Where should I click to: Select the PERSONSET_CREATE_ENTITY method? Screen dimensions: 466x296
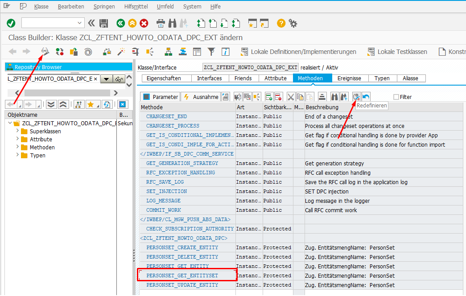[x=182, y=247]
